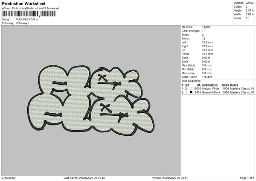Click the FLEX FLEX embroidery design preview
This screenshot has height=181, width=256.
click(x=91, y=100)
